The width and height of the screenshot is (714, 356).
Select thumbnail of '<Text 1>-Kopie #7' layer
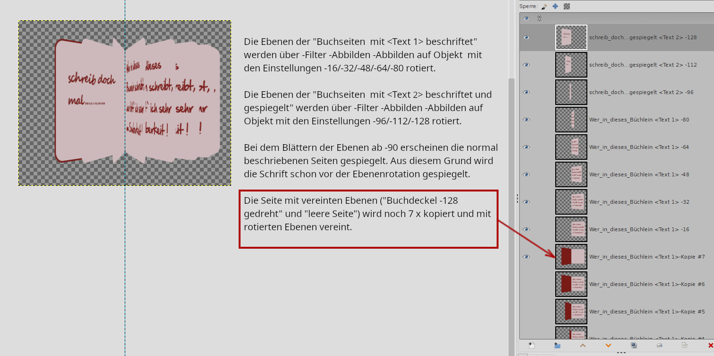coord(571,257)
